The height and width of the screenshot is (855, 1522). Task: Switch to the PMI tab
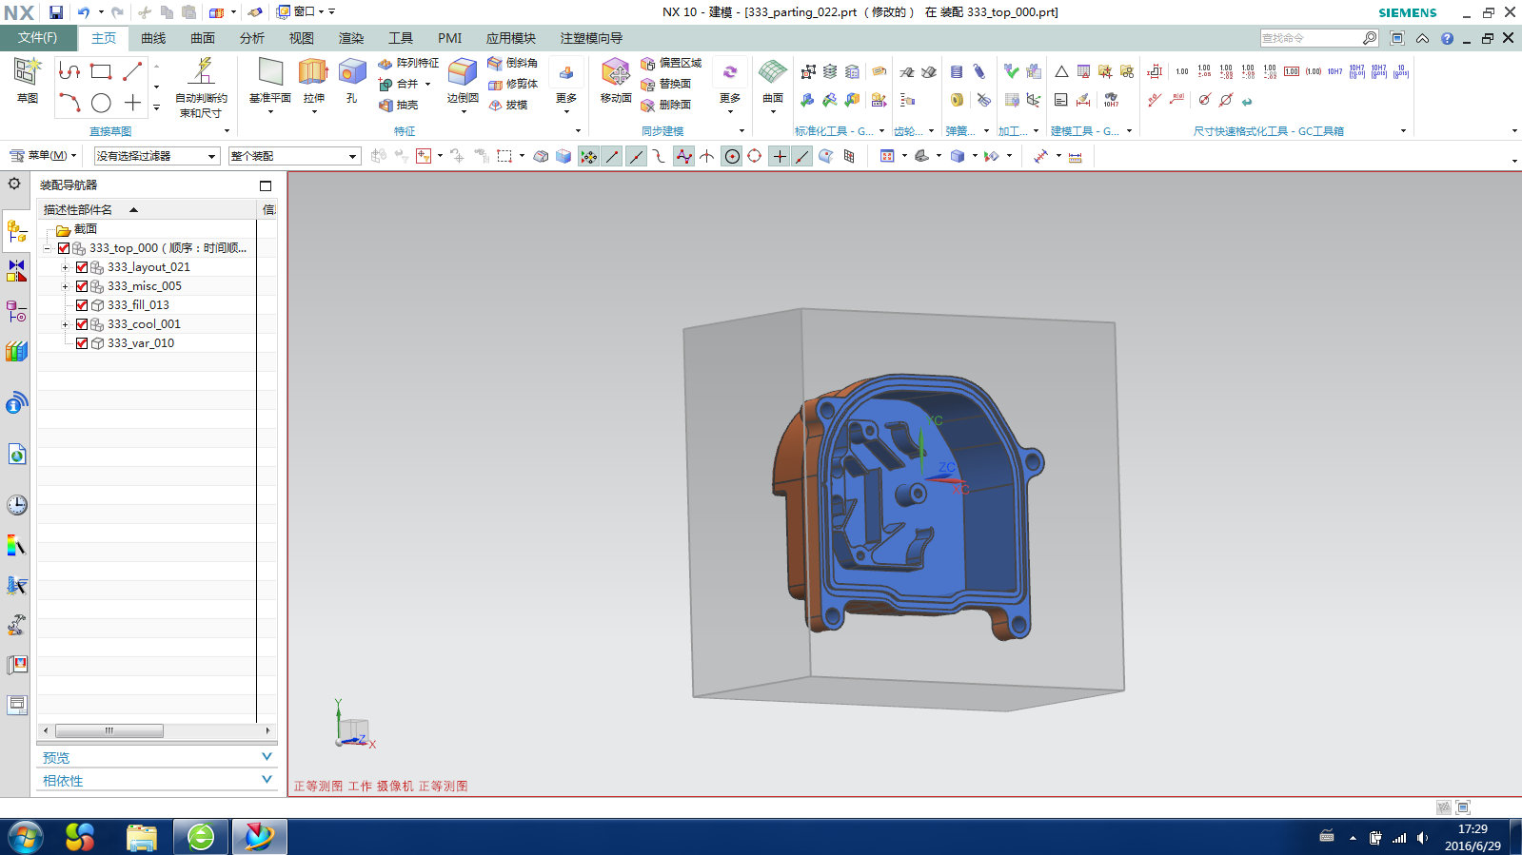(x=449, y=38)
